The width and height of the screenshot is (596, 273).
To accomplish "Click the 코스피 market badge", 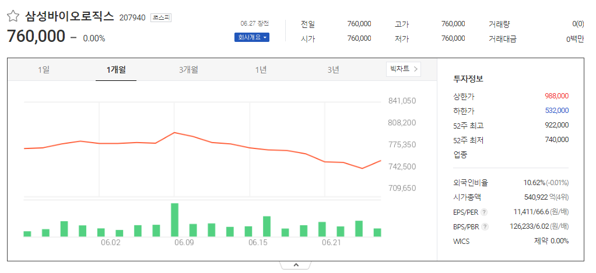I will [x=161, y=17].
